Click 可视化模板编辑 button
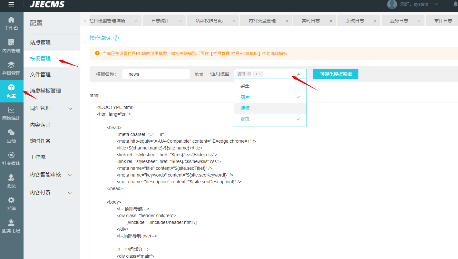The height and width of the screenshot is (259, 458). pos(336,74)
